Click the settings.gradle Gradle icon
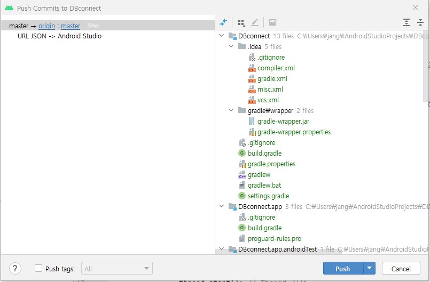This screenshot has width=430, height=282. tap(241, 196)
